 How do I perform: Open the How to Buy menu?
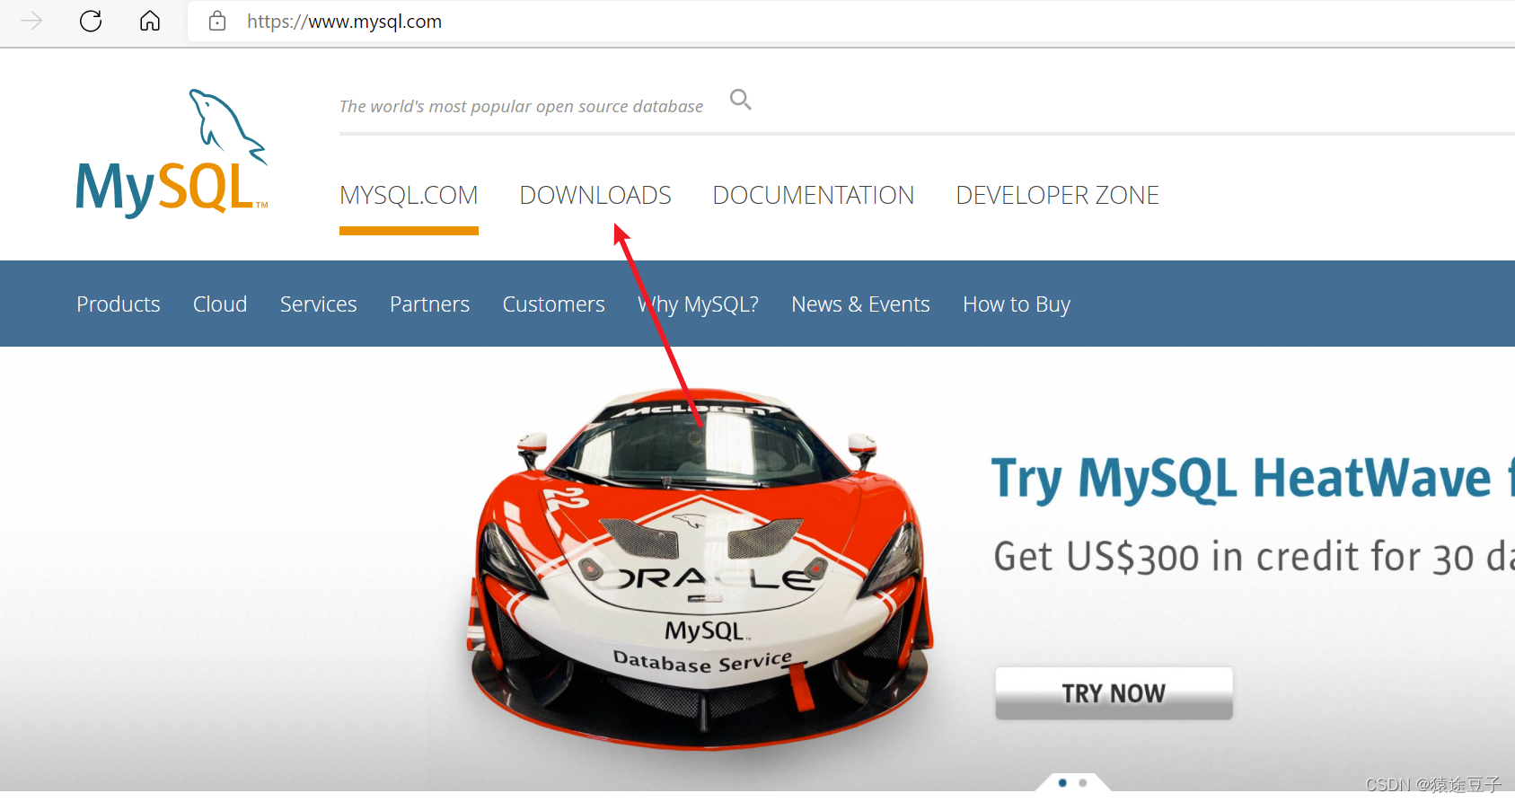pos(1017,304)
